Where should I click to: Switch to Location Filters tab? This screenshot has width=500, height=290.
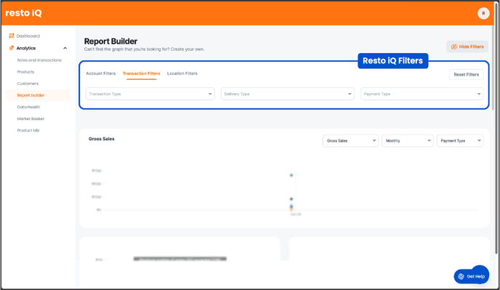point(182,73)
